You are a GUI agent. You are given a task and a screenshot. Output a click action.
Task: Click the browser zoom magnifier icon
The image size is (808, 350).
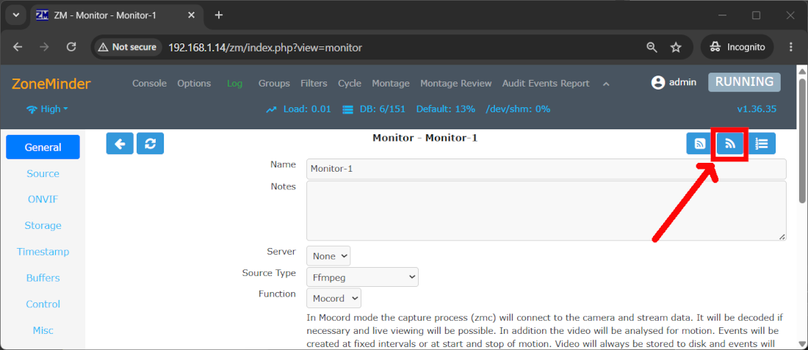point(652,48)
